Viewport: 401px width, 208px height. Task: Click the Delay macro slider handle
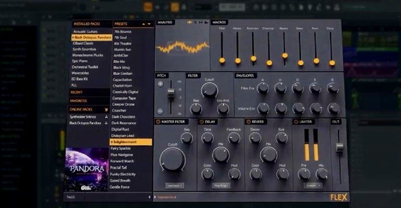point(301,63)
